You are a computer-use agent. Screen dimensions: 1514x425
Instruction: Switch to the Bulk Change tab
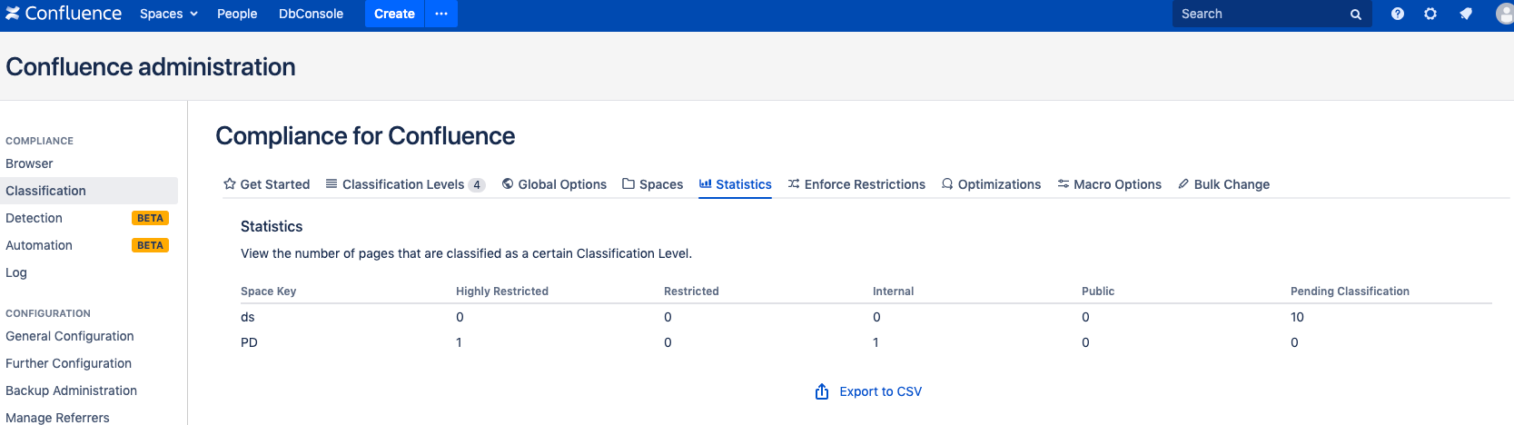pyautogui.click(x=1223, y=184)
